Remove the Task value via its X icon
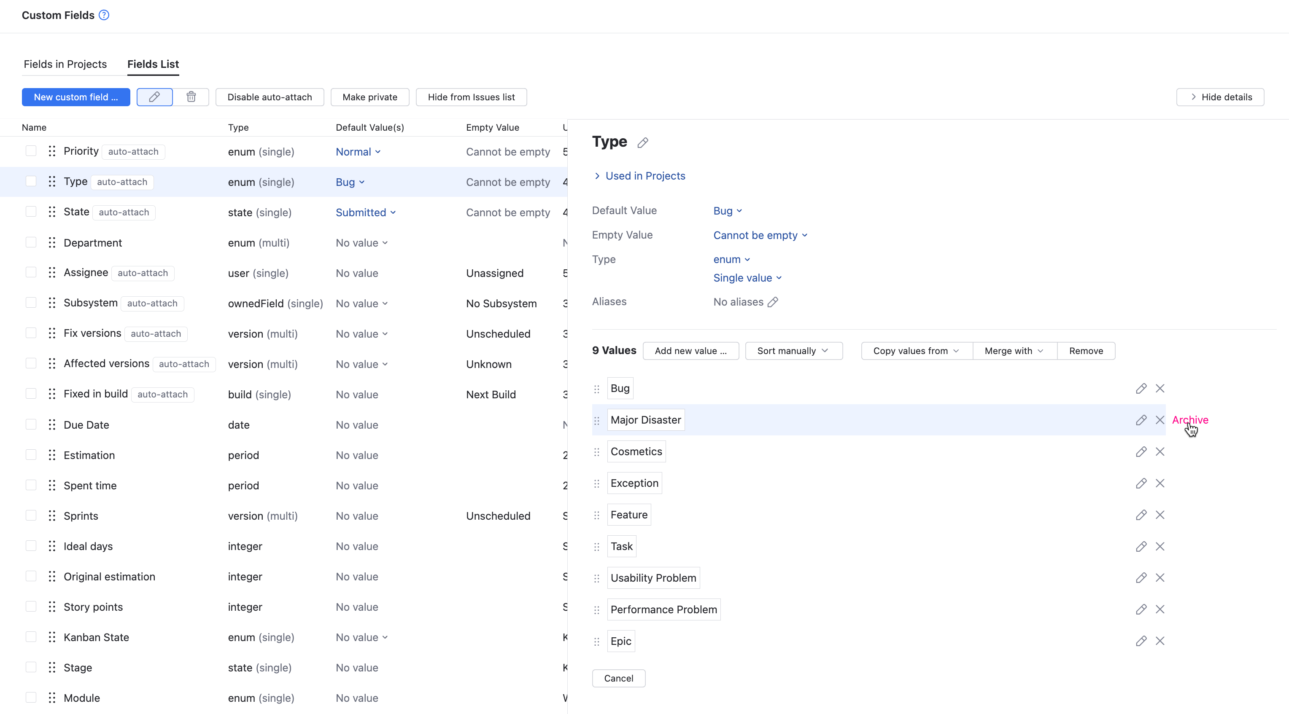 (1160, 546)
